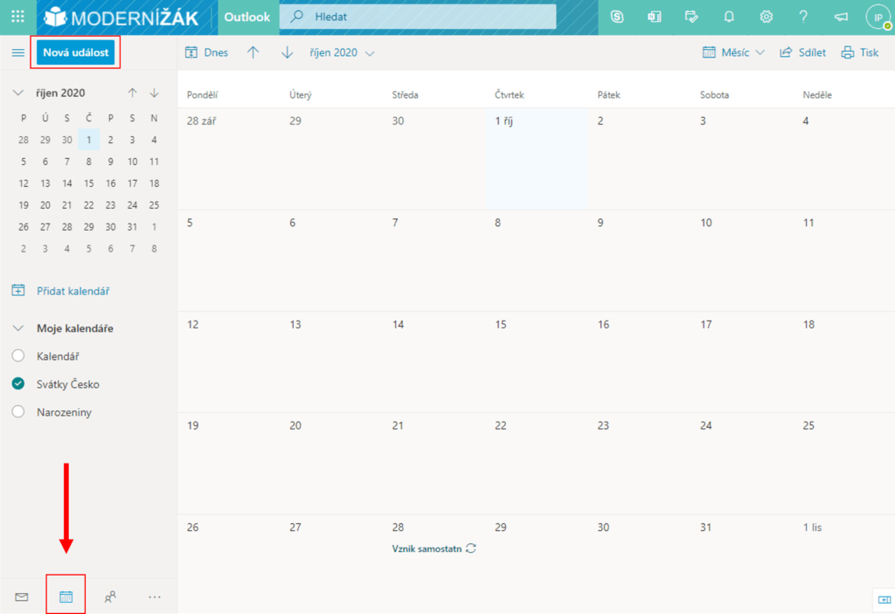Open the Měsíc view dropdown
The width and height of the screenshot is (895, 614).
point(734,53)
